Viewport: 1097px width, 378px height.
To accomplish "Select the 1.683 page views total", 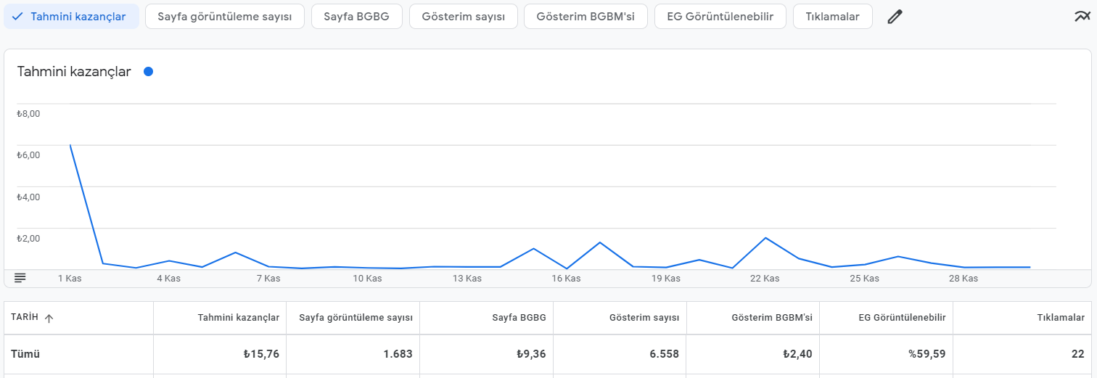I will click(398, 354).
